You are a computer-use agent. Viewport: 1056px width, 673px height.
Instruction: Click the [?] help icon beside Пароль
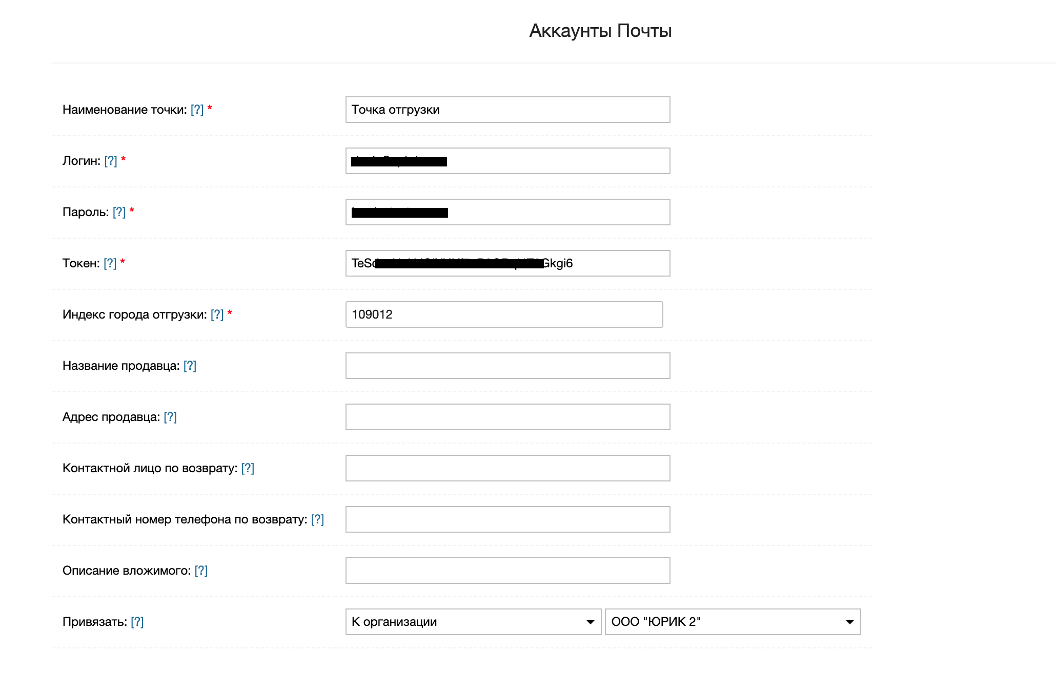[119, 212]
